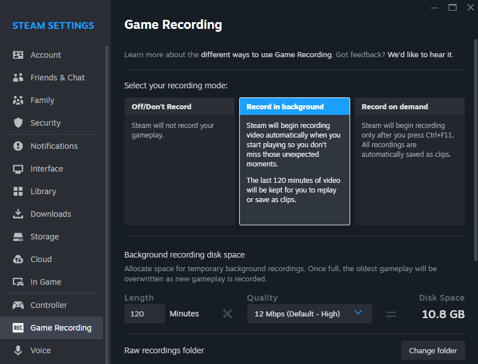
Task: Open the Library grid icon
Action: click(x=18, y=191)
